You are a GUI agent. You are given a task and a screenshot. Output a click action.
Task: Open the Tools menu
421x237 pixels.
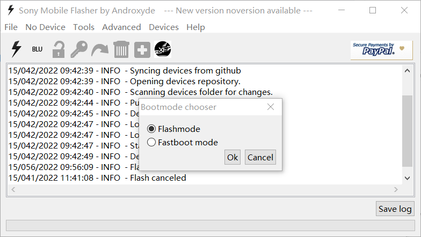pyautogui.click(x=84, y=27)
